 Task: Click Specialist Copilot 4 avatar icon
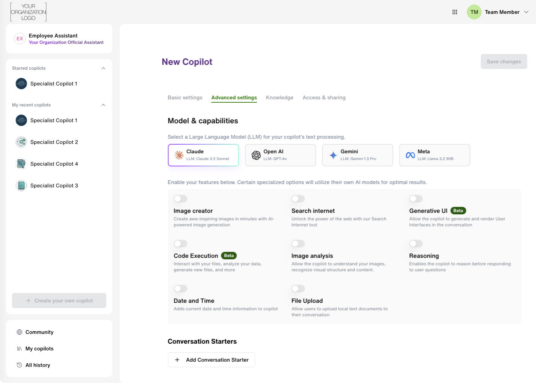tap(21, 164)
